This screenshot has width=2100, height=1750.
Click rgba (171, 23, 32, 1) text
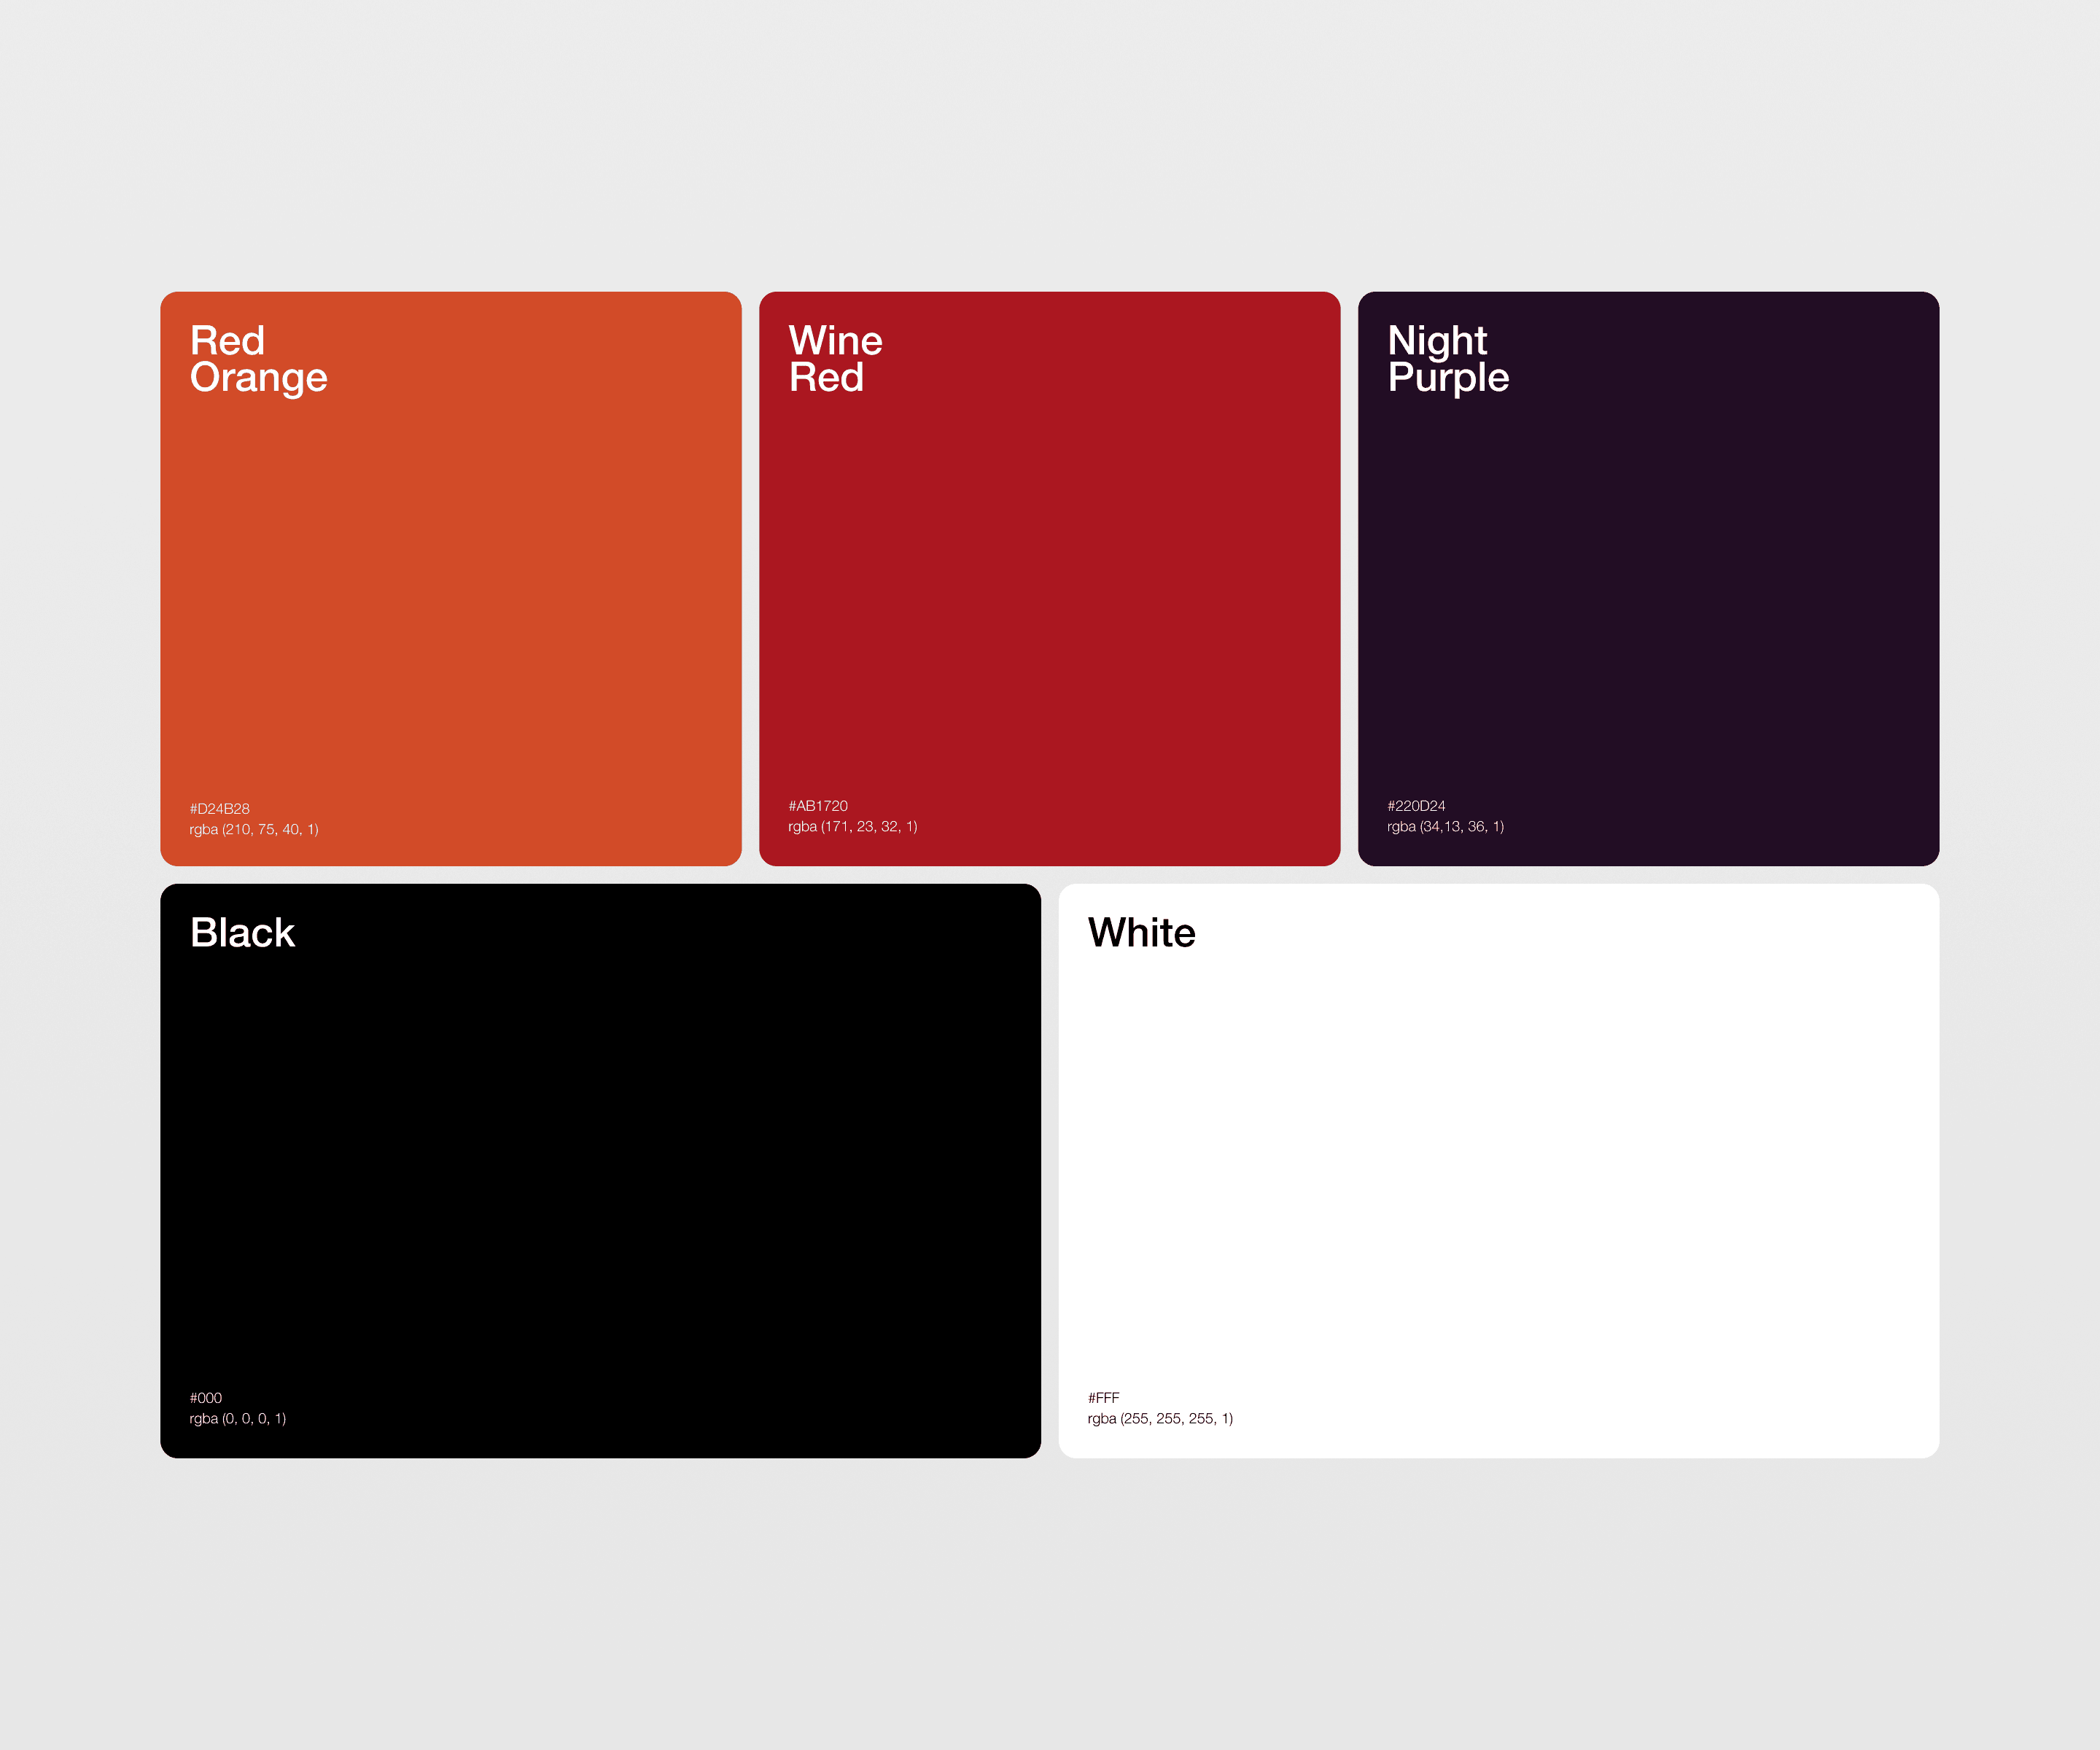852,826
